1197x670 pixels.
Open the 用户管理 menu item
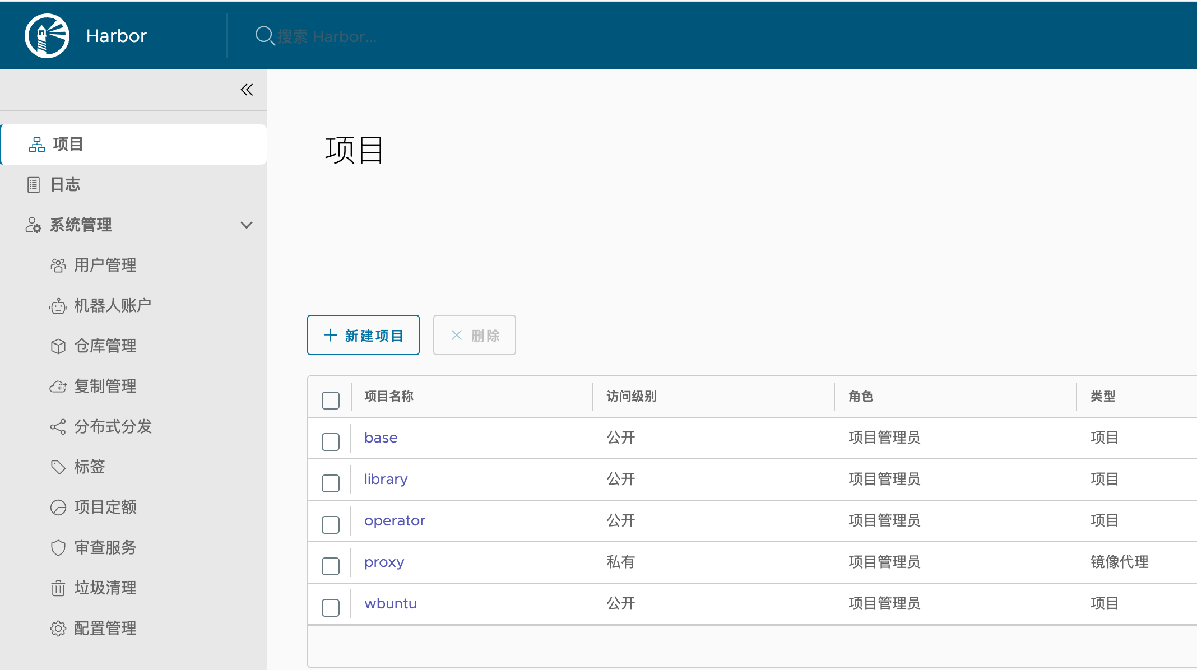(105, 266)
